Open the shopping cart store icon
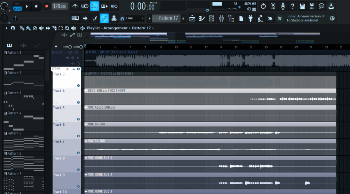Screen dimensions: 350x194 click(279, 18)
